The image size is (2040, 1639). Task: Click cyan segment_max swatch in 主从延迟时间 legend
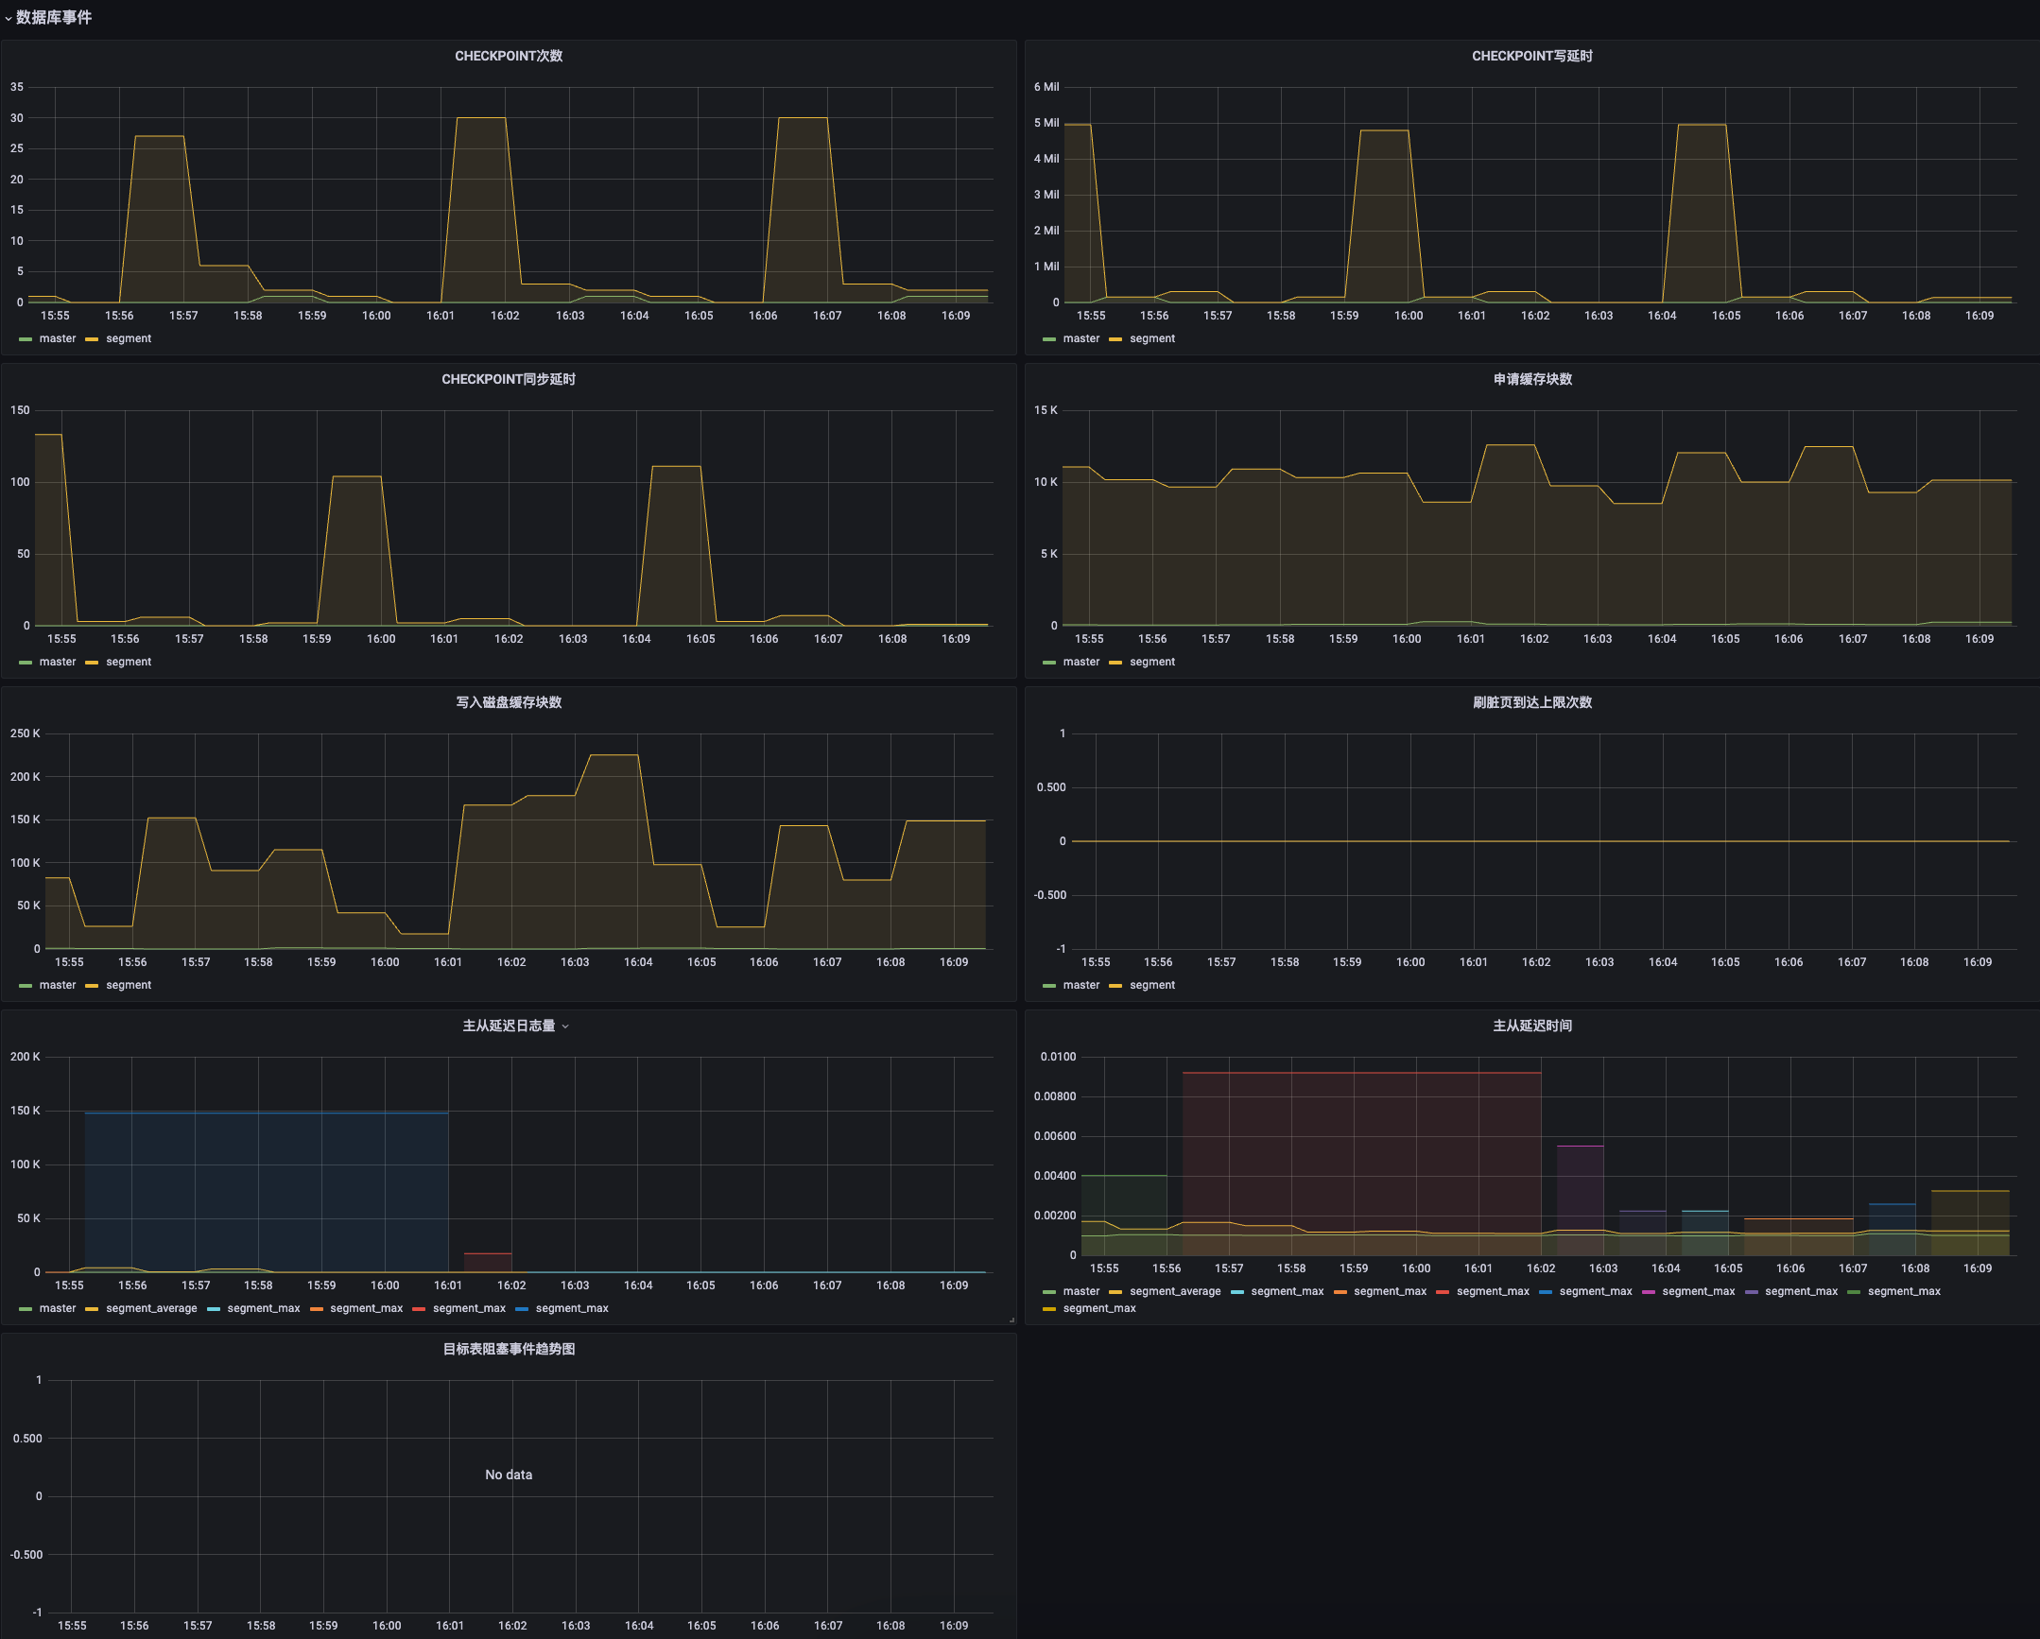point(1236,1292)
